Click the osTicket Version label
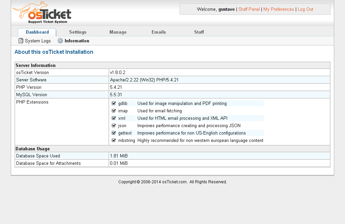Image resolution: width=345 pixels, height=224 pixels. [33, 72]
